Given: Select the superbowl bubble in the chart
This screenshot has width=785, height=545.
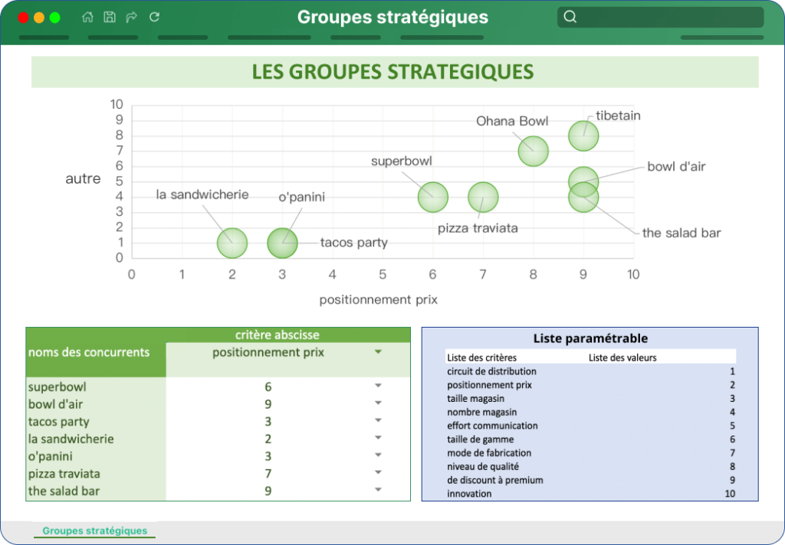Looking at the screenshot, I should (432, 197).
